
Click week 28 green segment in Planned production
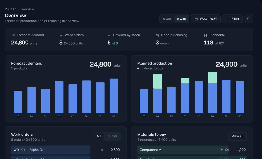click(x=212, y=78)
